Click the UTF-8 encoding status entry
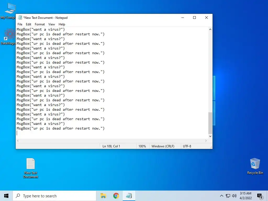This screenshot has width=268, height=201. click(187, 146)
